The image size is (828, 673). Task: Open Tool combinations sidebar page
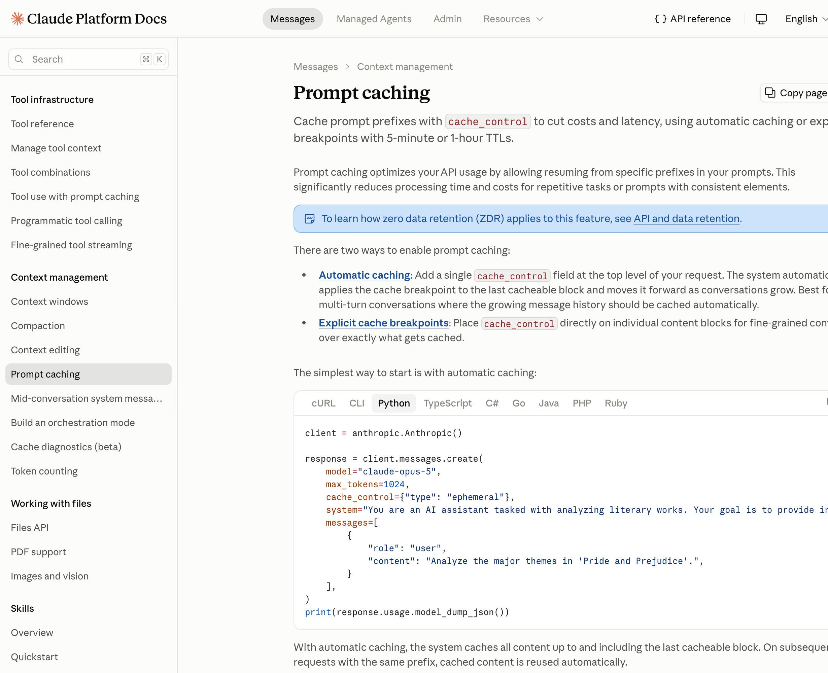pos(50,173)
